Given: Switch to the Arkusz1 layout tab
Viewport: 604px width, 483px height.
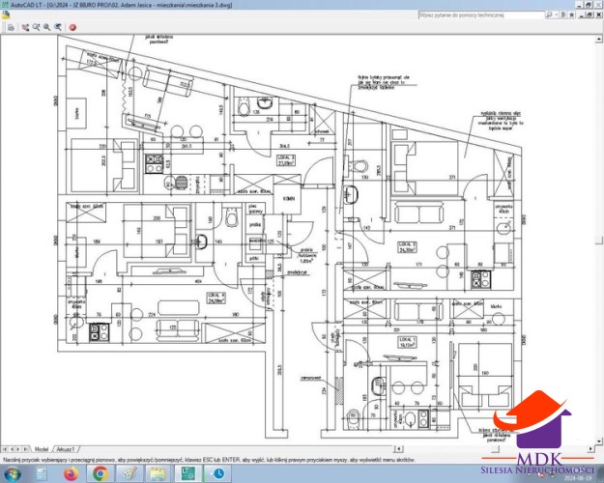Looking at the screenshot, I should pyautogui.click(x=67, y=450).
